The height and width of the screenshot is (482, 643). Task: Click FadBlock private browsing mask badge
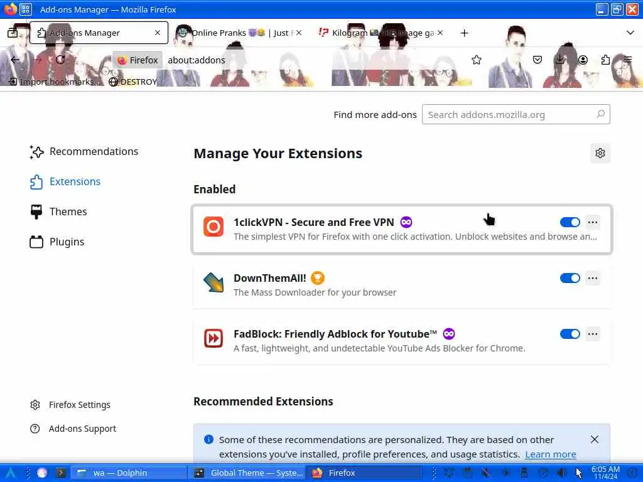point(449,334)
